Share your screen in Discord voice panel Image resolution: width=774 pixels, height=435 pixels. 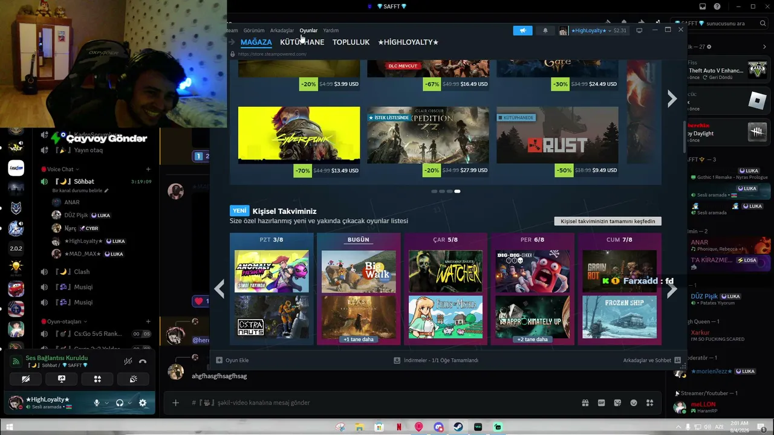[x=62, y=379]
